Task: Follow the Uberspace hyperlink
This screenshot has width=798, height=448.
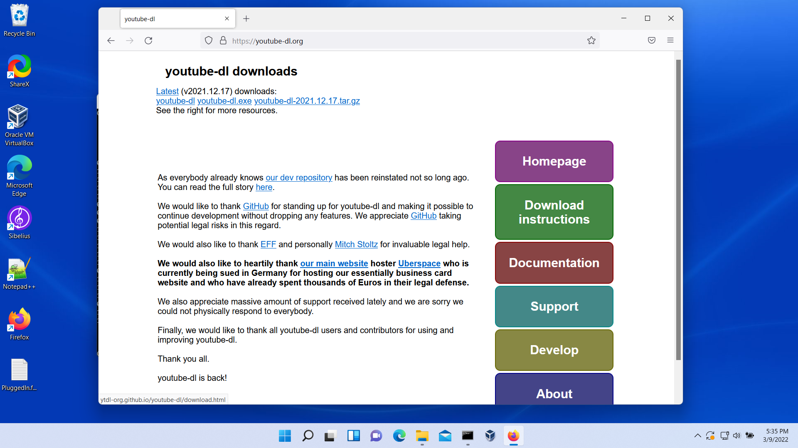Action: [x=419, y=263]
